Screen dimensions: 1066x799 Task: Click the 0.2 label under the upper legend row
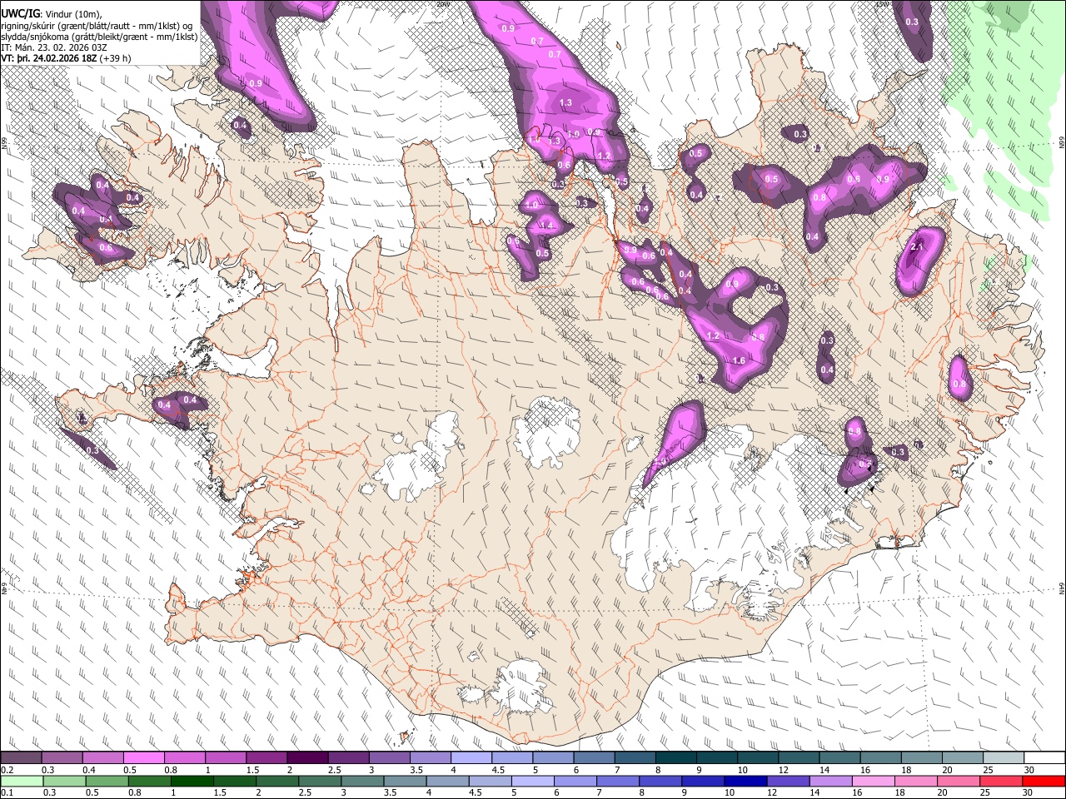pos(6,770)
